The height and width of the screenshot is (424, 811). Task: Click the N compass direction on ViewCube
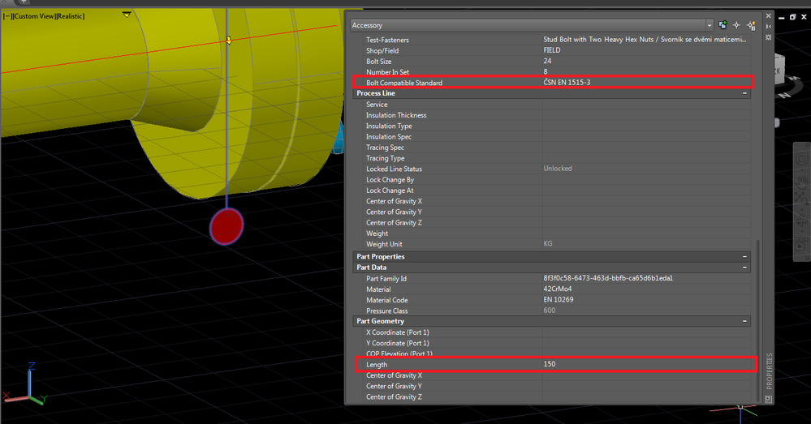pyautogui.click(x=787, y=95)
